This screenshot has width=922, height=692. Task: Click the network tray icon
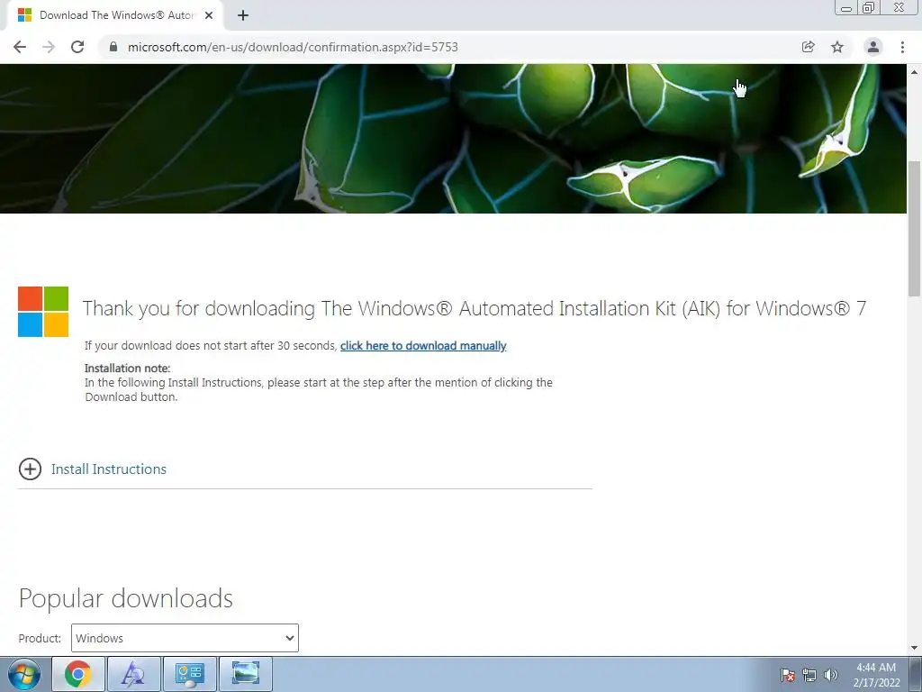point(809,675)
